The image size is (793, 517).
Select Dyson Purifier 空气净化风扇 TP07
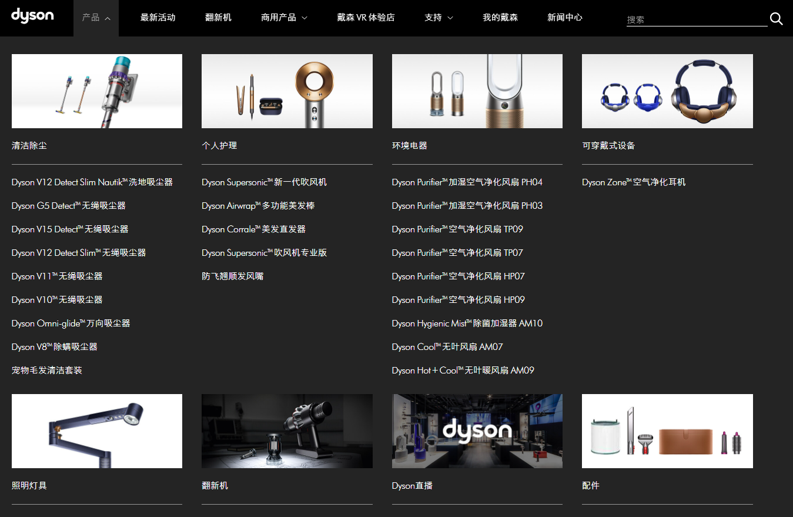(457, 253)
